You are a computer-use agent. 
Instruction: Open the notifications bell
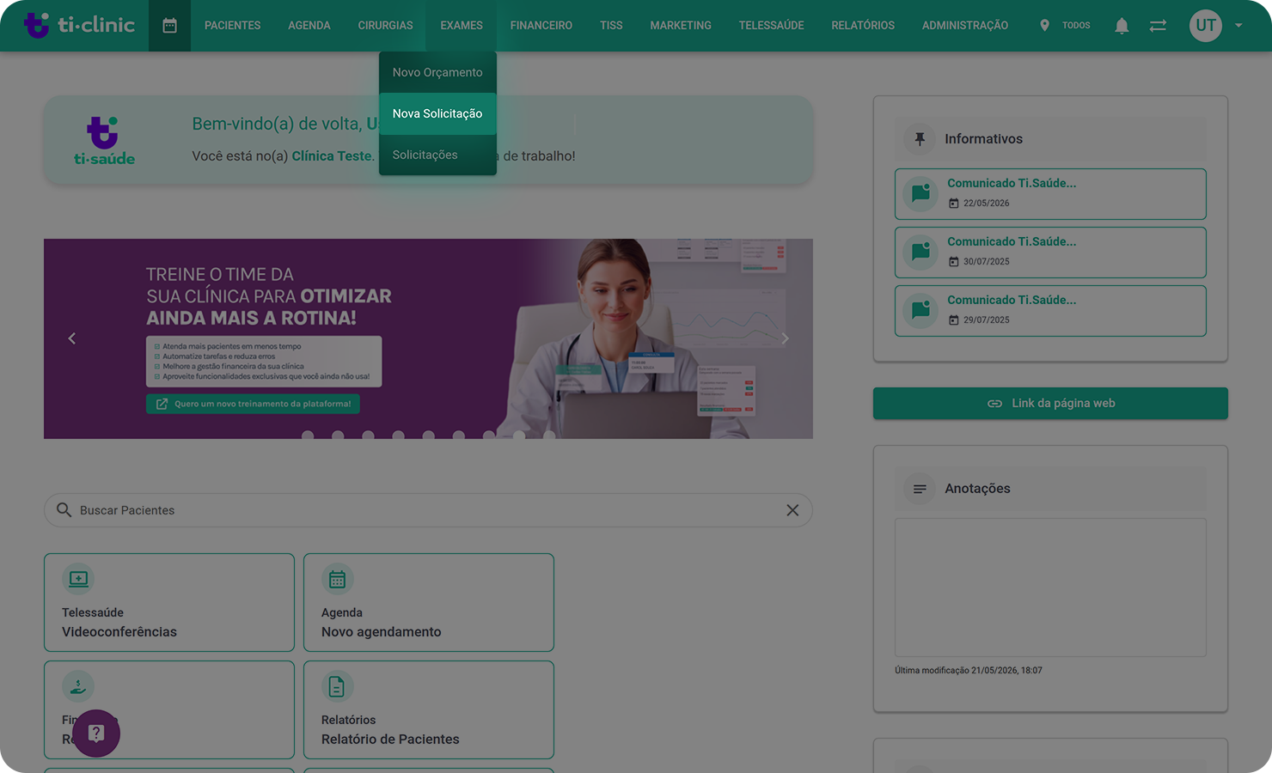[x=1122, y=26]
